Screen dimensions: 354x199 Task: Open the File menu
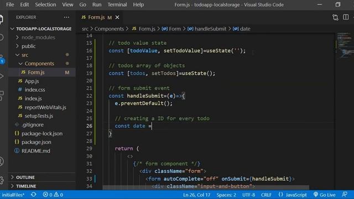click(x=10, y=4)
